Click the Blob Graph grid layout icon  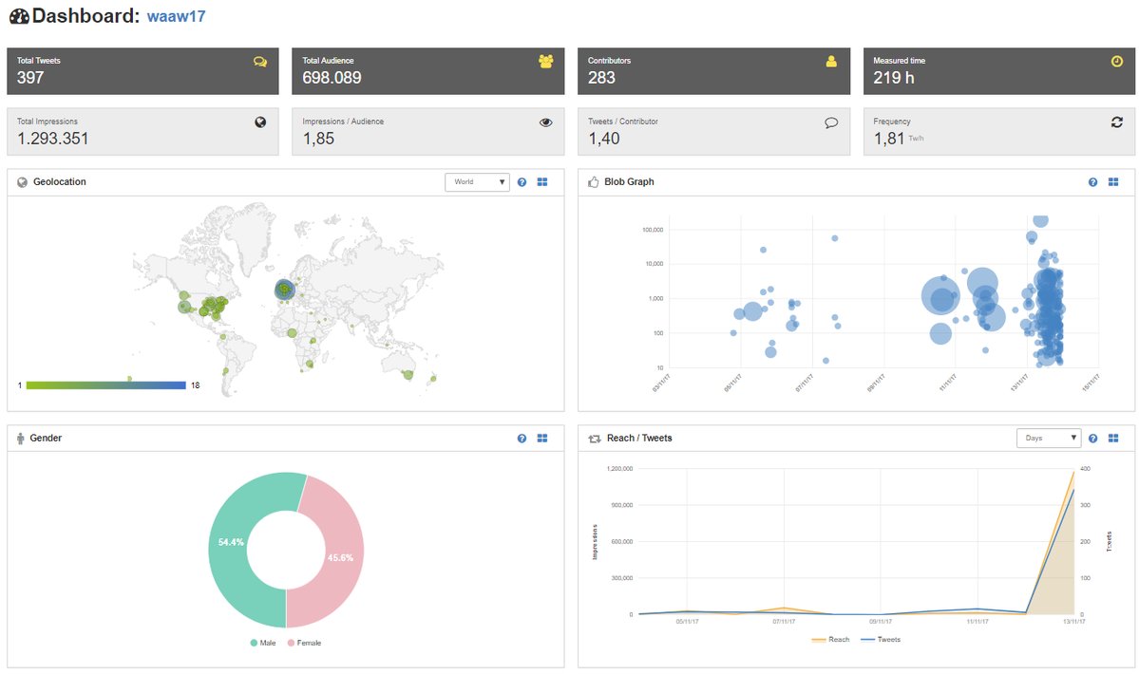pos(1113,182)
